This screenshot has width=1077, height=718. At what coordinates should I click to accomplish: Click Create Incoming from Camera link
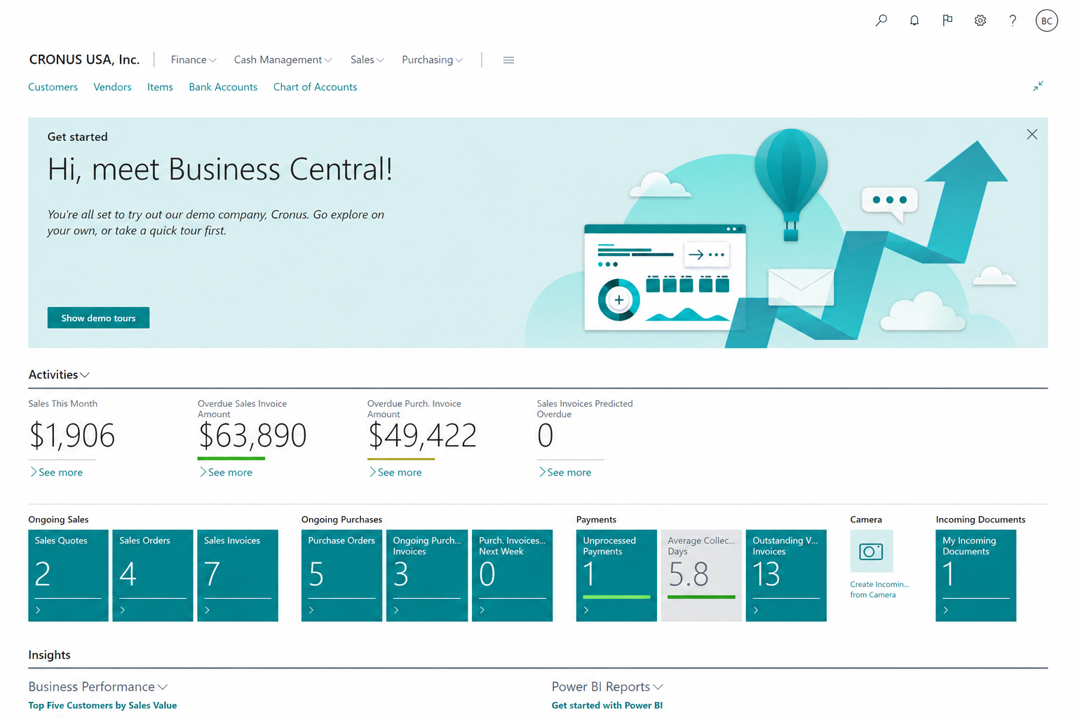pos(879,590)
